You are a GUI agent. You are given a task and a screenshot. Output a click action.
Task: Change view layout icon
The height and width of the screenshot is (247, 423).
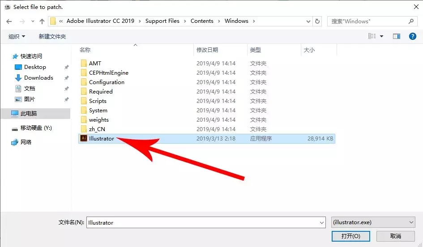372,36
